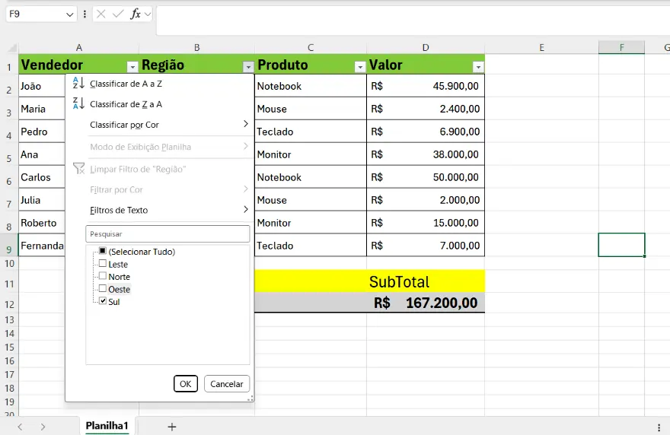Expand the Name Box dropdown arrow
The image size is (670, 435).
click(70, 14)
